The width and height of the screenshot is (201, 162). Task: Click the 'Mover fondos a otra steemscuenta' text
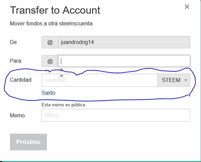(x=52, y=23)
